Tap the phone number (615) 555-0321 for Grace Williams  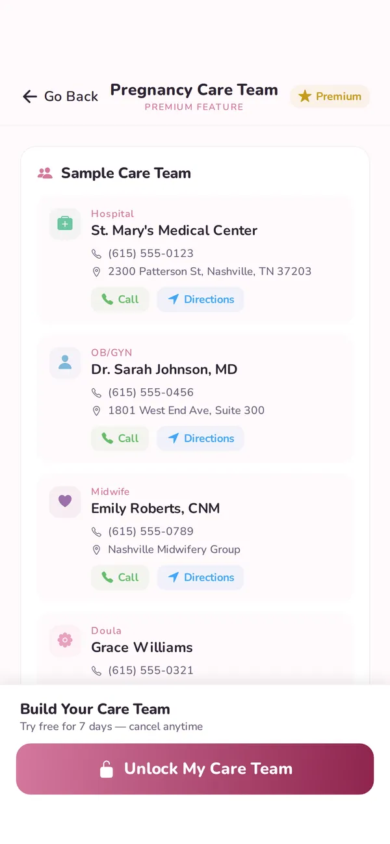coord(149,670)
